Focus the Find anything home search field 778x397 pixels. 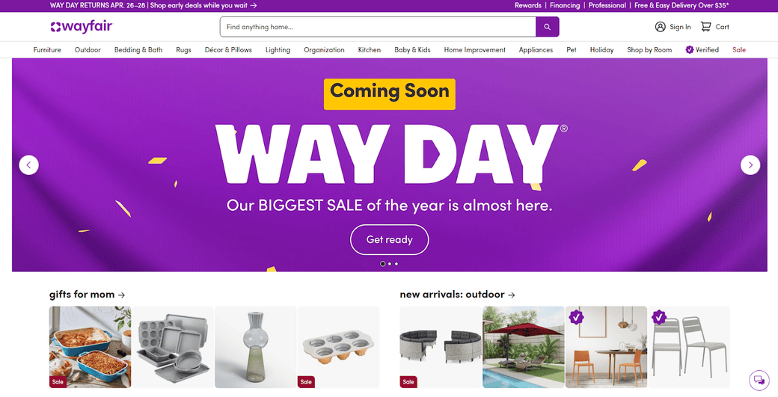[x=378, y=27]
